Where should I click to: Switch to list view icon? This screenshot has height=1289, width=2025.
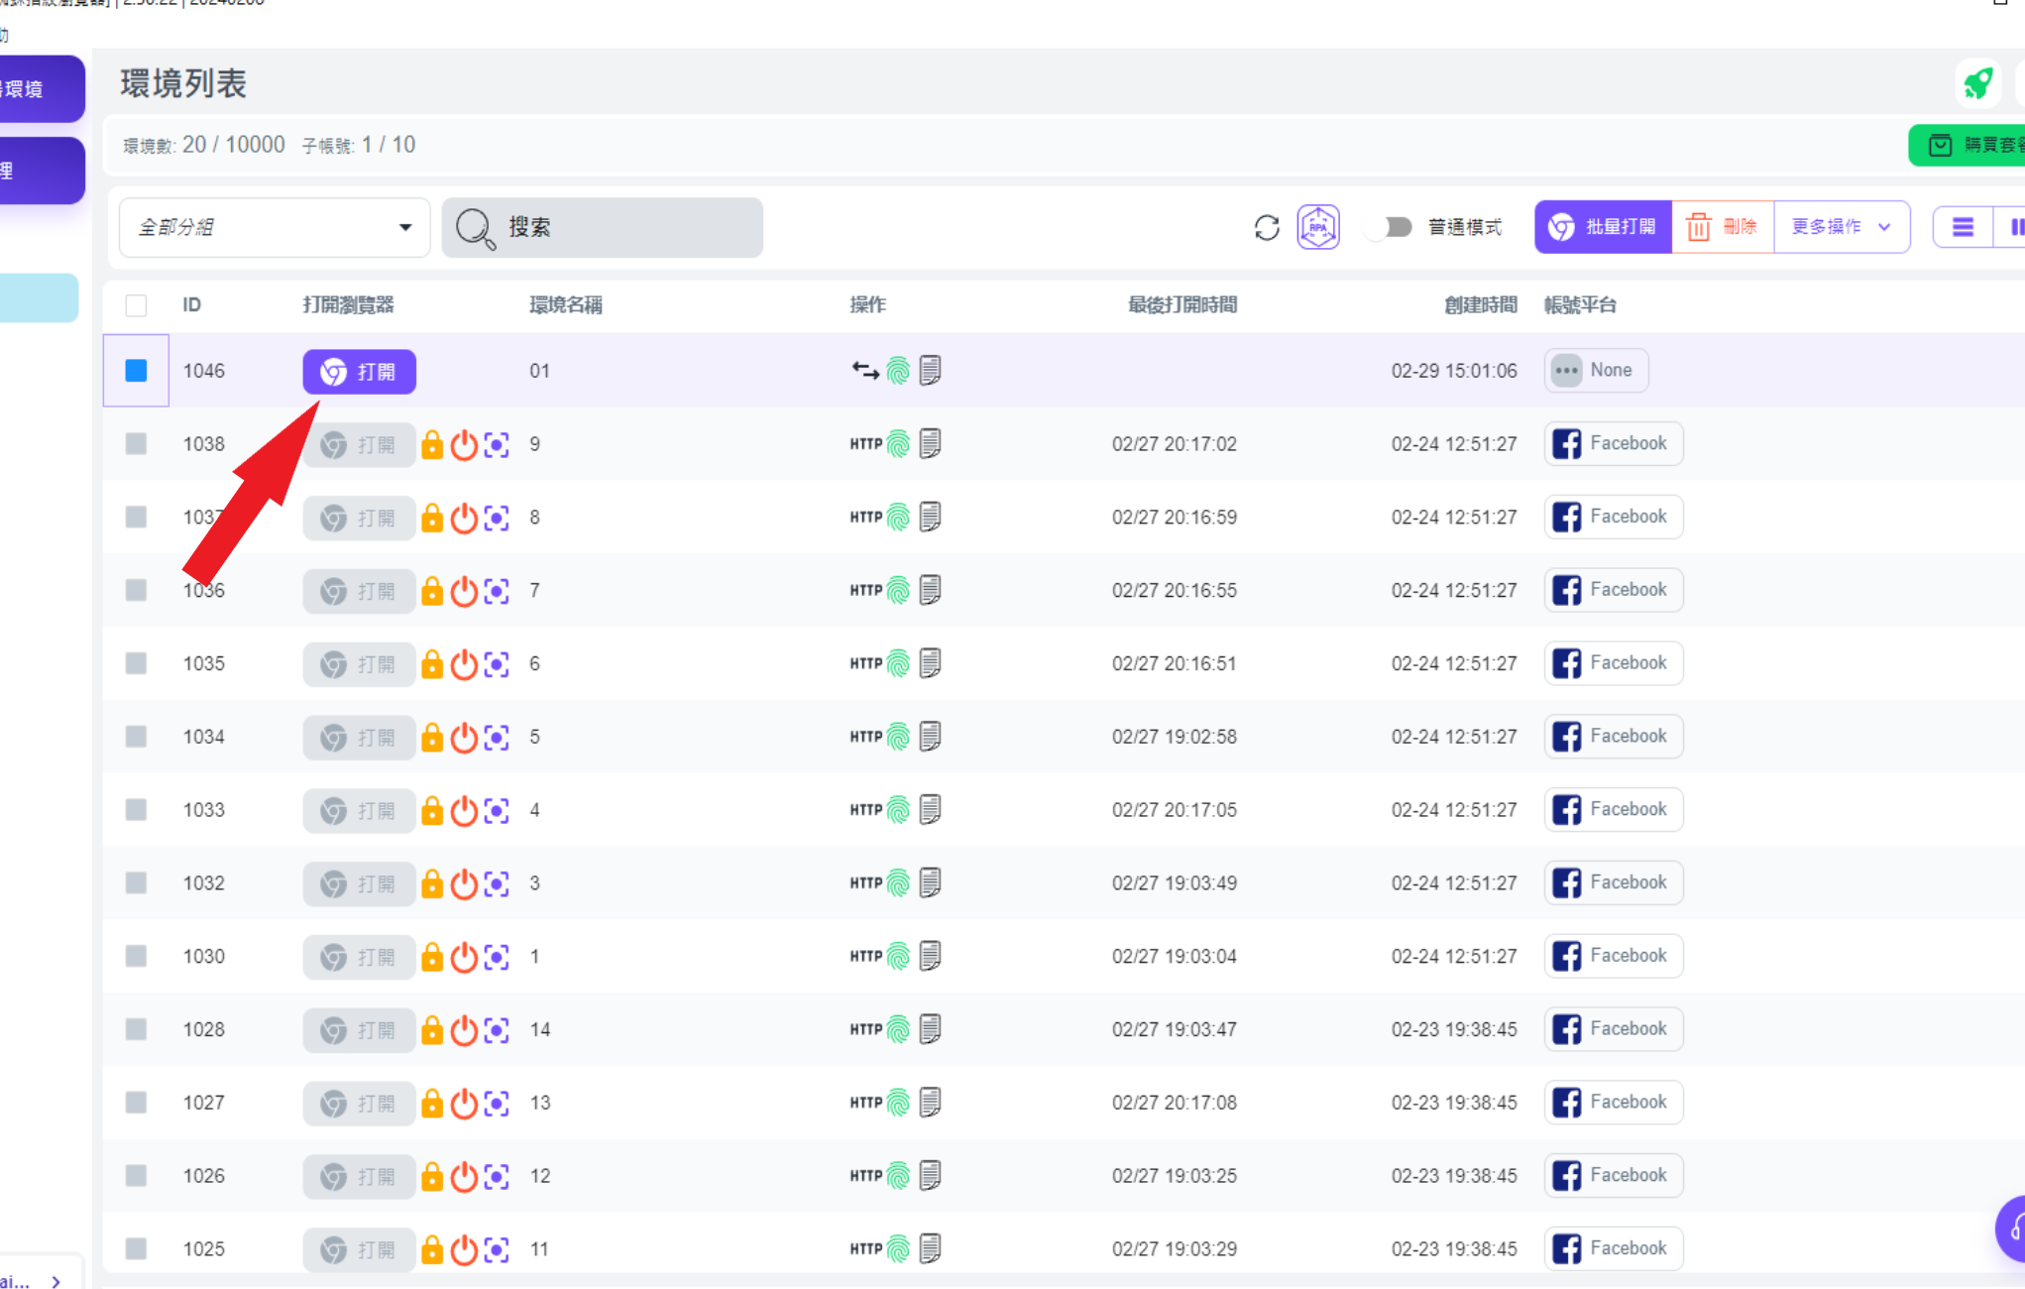1963,227
